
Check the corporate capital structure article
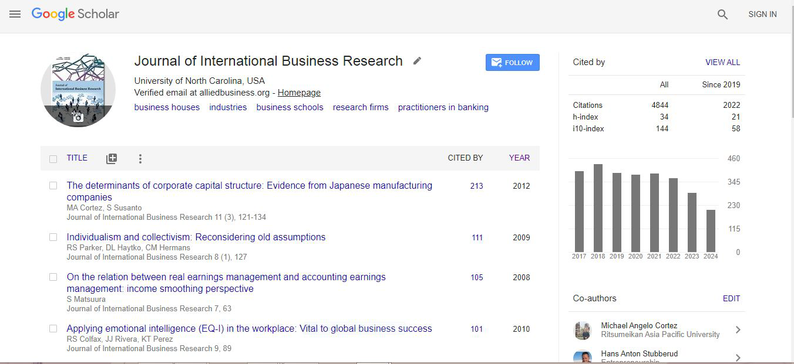click(53, 185)
